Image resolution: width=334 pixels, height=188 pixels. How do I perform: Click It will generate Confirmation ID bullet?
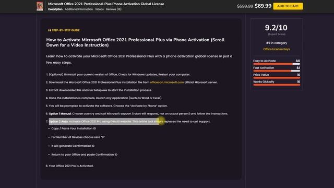pos(73,146)
